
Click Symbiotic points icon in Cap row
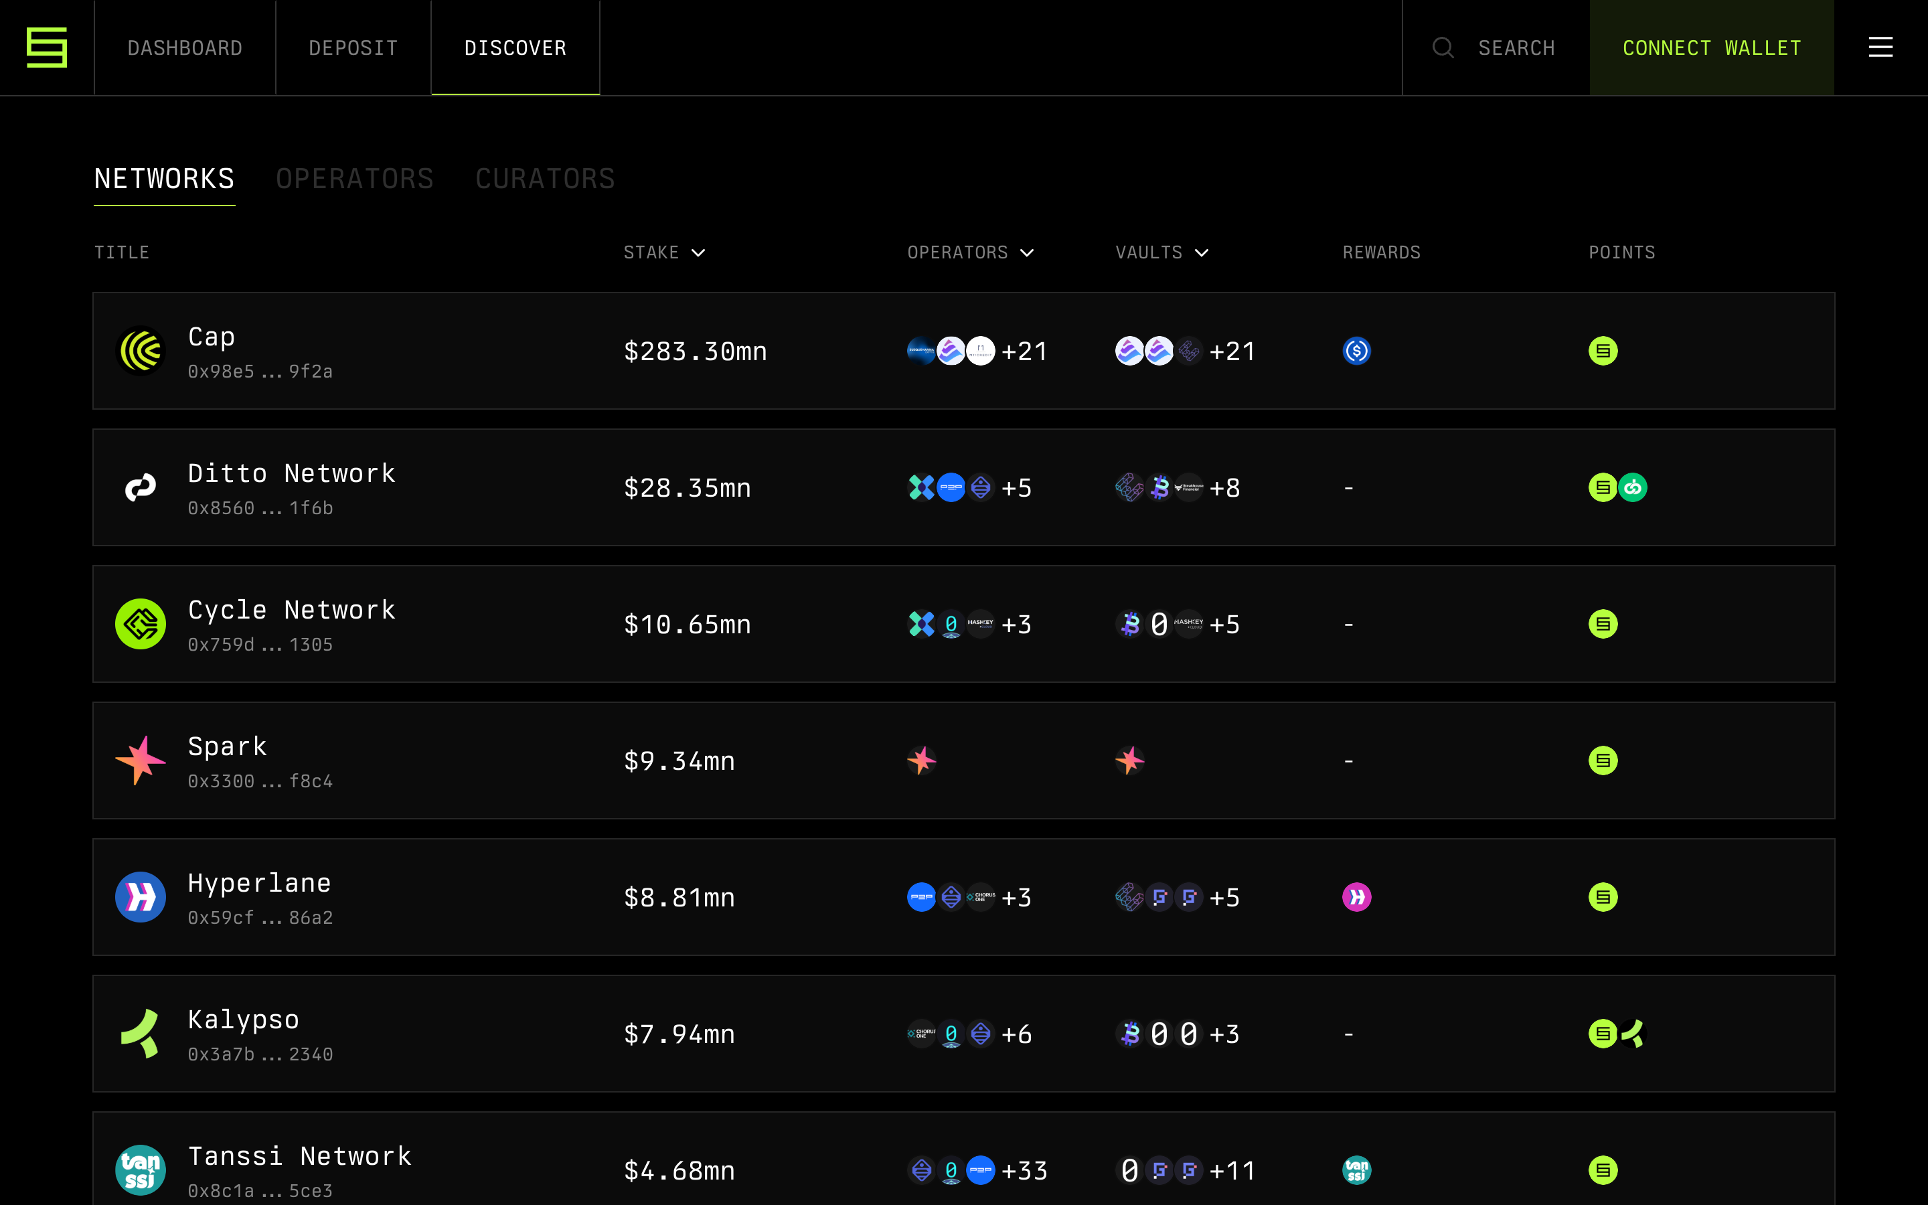point(1603,351)
